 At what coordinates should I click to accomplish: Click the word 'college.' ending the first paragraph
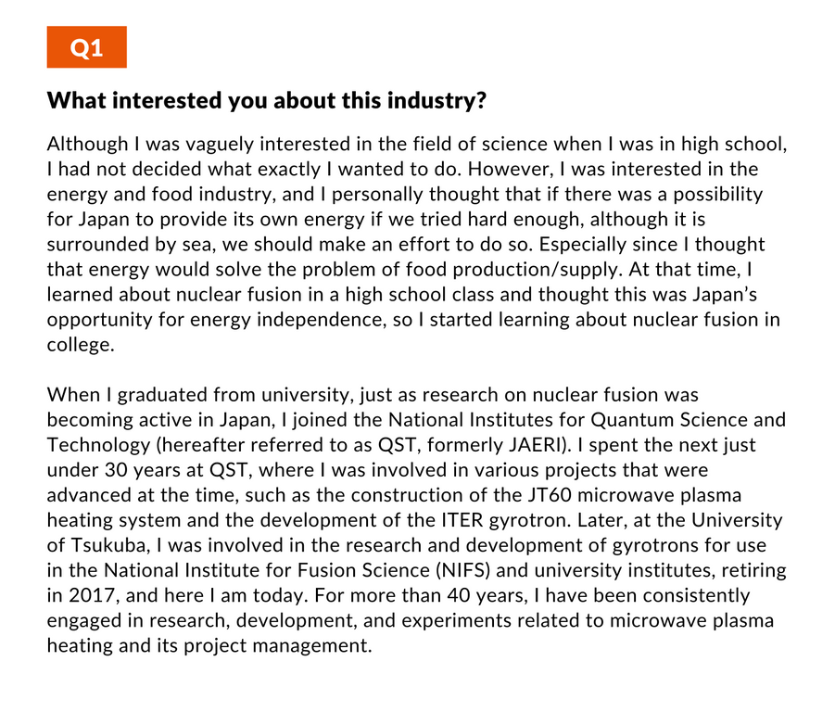81,345
